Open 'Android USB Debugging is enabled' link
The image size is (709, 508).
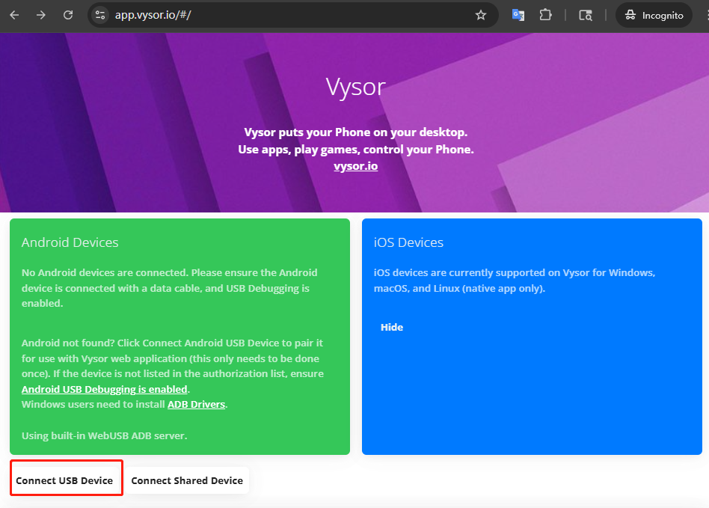[x=105, y=389]
